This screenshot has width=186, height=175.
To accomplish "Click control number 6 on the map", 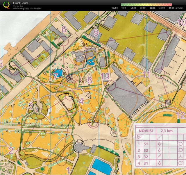I will (64, 29).
